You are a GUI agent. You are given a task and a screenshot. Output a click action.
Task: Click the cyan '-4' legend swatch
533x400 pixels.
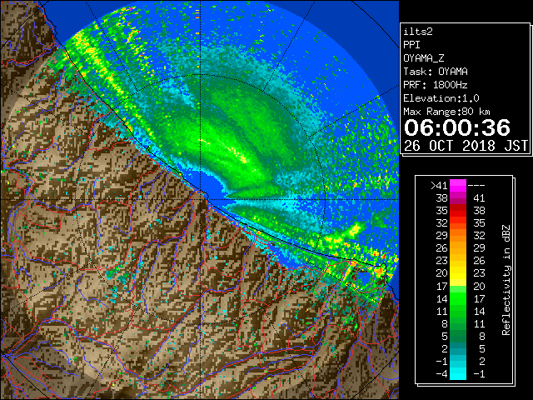click(x=458, y=373)
